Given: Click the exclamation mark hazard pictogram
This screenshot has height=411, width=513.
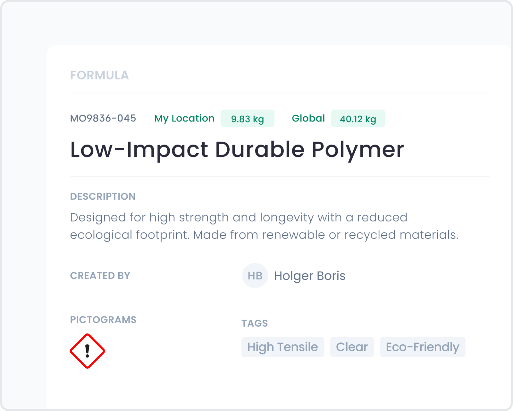Looking at the screenshot, I should pos(87,351).
